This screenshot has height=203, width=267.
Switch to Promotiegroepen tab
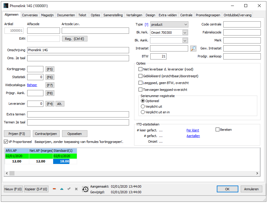(208, 15)
